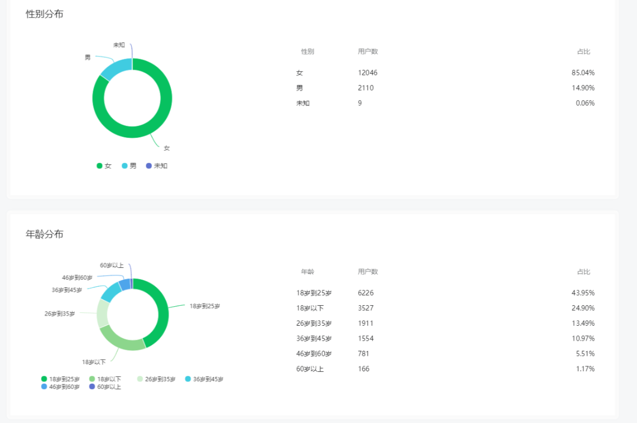The width and height of the screenshot is (637, 423).
Task: Select user count 9 for 未知
Action: point(360,103)
